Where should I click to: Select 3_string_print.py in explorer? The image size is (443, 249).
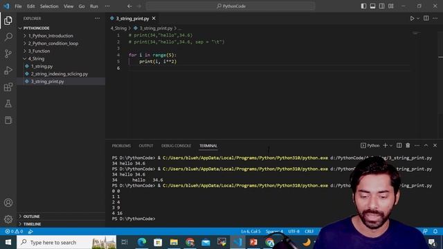(x=61, y=82)
